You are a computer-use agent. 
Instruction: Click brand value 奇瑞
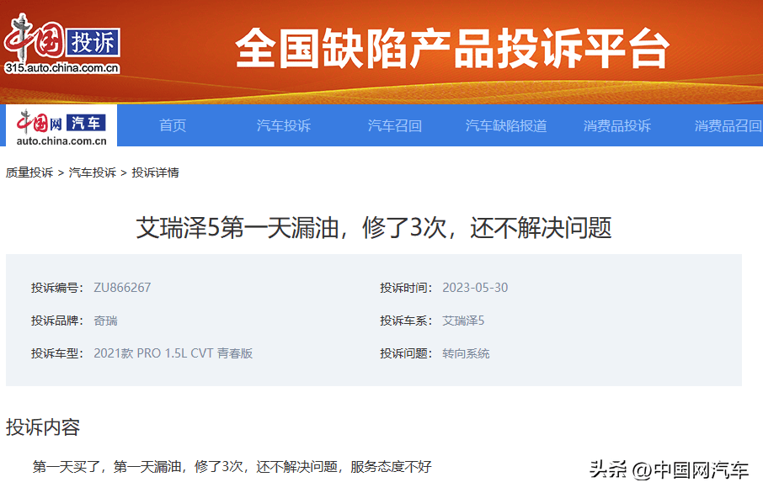(x=105, y=321)
